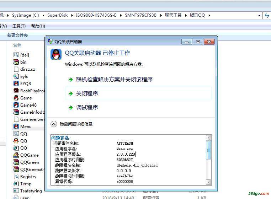Select the QQGreen archive icon
The height and width of the screenshot is (199, 271).
tap(16, 162)
